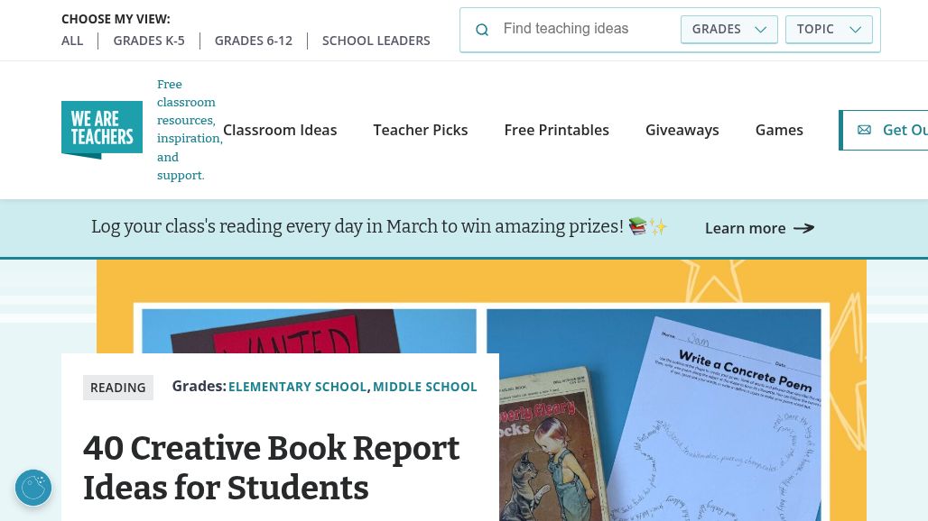Switch view to Grades 6-12
The image size is (928, 521).
click(x=254, y=41)
